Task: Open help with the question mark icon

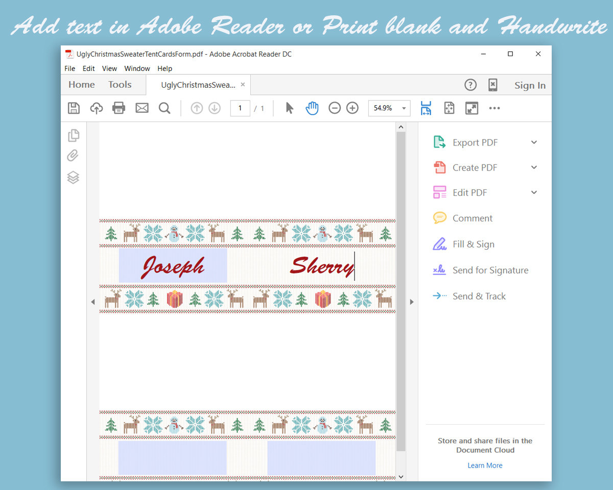Action: click(x=470, y=85)
